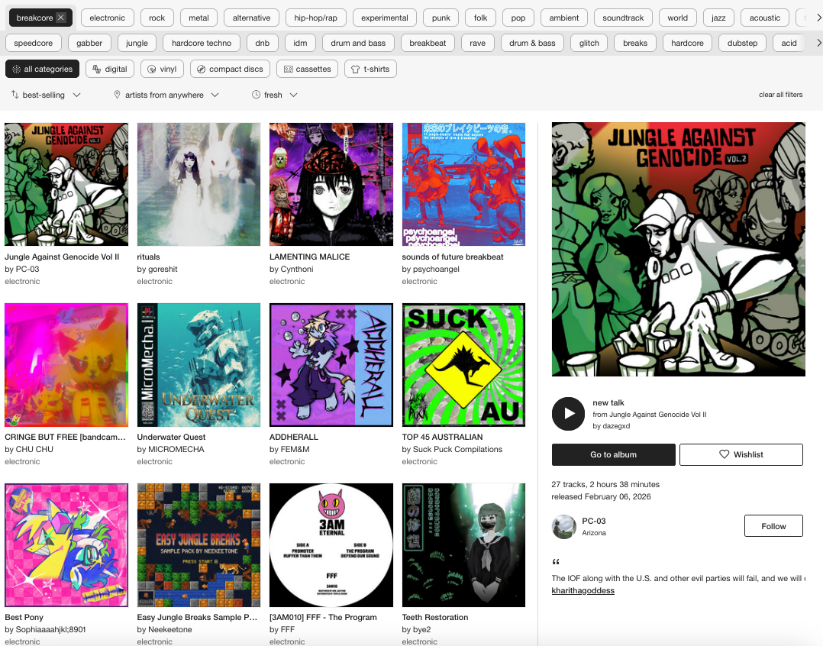Choose the digital format filter
The image size is (823, 646).
(110, 69)
